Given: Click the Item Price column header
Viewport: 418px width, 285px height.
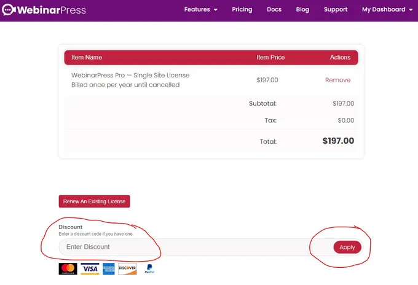Looking at the screenshot, I should (270, 57).
